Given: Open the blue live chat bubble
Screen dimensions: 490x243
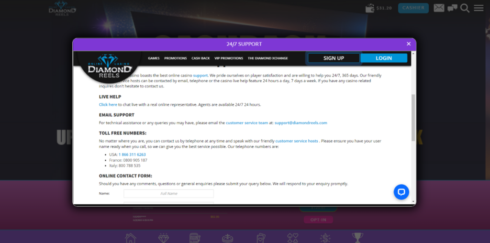Looking at the screenshot, I should pyautogui.click(x=401, y=192).
